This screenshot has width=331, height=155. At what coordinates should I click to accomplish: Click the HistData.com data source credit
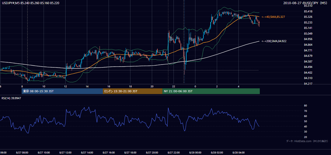[307, 141]
